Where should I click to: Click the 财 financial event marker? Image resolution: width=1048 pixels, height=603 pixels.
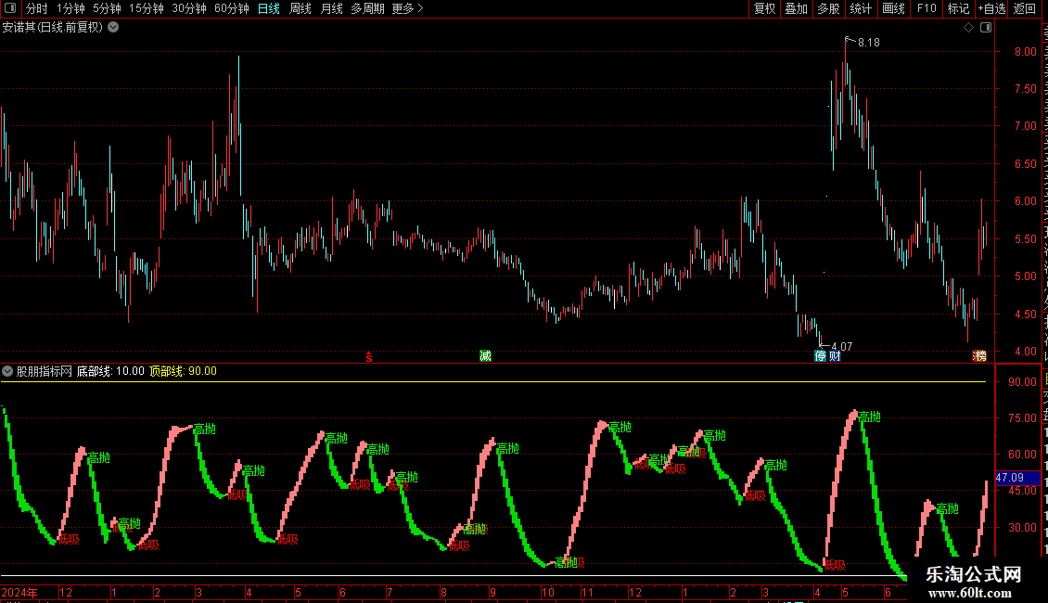pos(835,356)
